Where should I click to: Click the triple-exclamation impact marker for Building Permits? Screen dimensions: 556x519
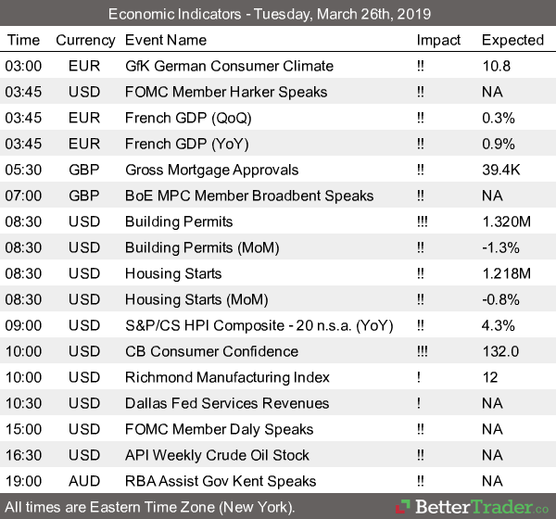click(424, 222)
